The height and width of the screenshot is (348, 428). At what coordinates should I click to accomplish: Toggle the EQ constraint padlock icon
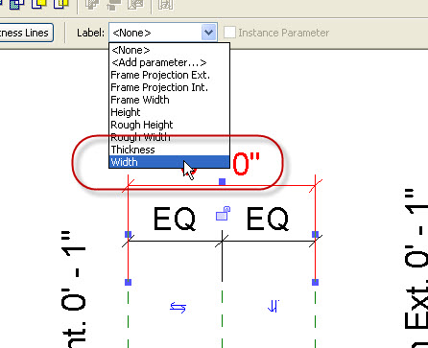point(223,214)
